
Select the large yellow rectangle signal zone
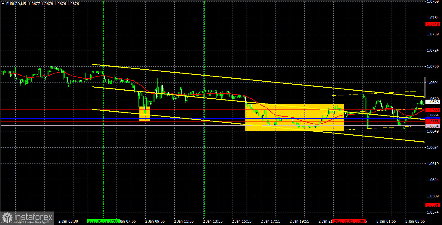295,118
